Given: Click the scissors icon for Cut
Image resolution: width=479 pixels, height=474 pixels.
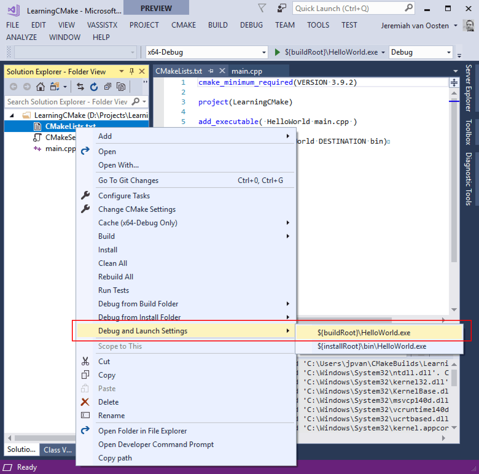Looking at the screenshot, I should coord(85,361).
